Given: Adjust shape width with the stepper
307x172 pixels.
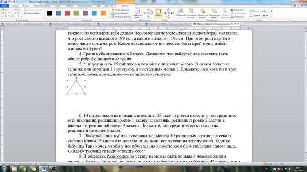Looking at the screenshot, I should click(x=271, y=16).
